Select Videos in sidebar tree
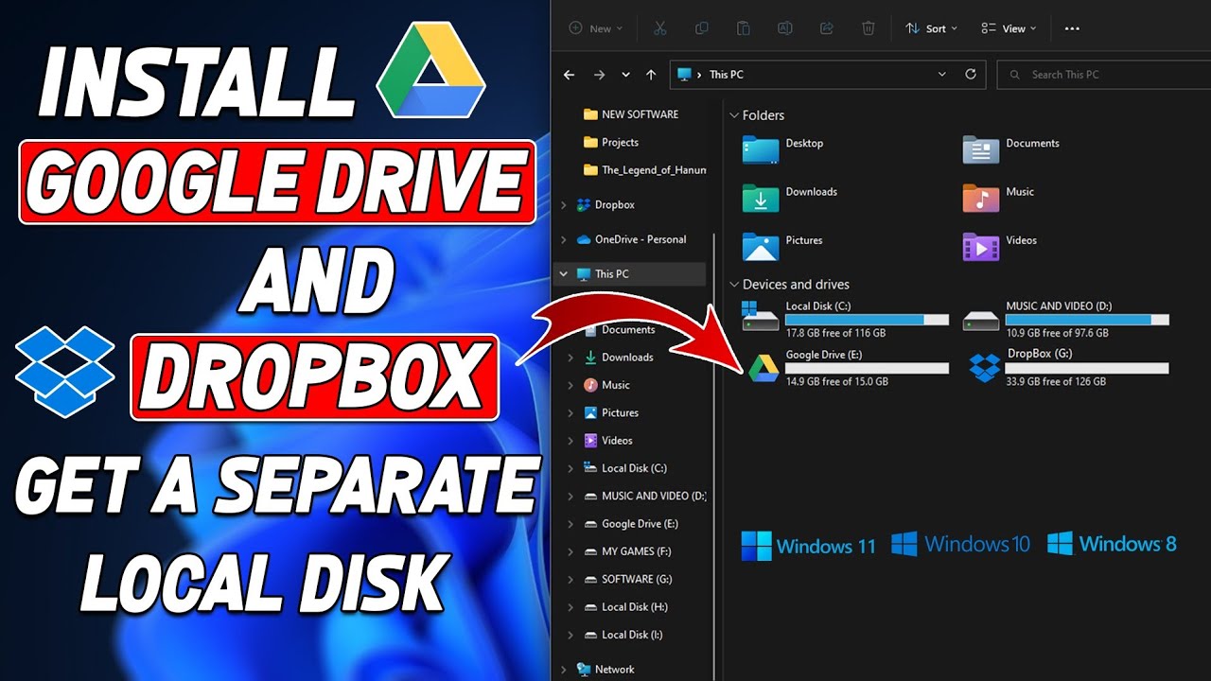 [x=608, y=441]
